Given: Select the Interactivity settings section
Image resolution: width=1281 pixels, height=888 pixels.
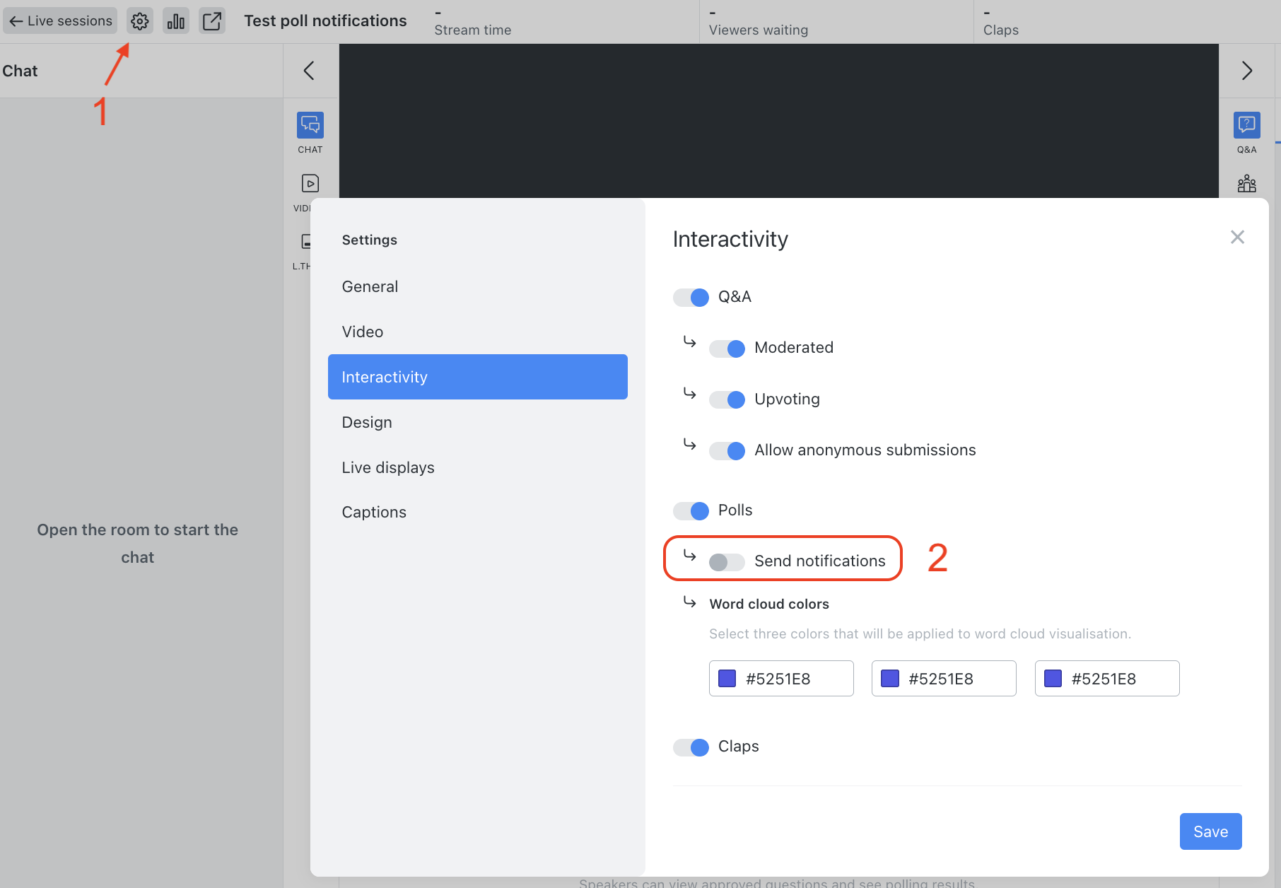Looking at the screenshot, I should (x=478, y=377).
